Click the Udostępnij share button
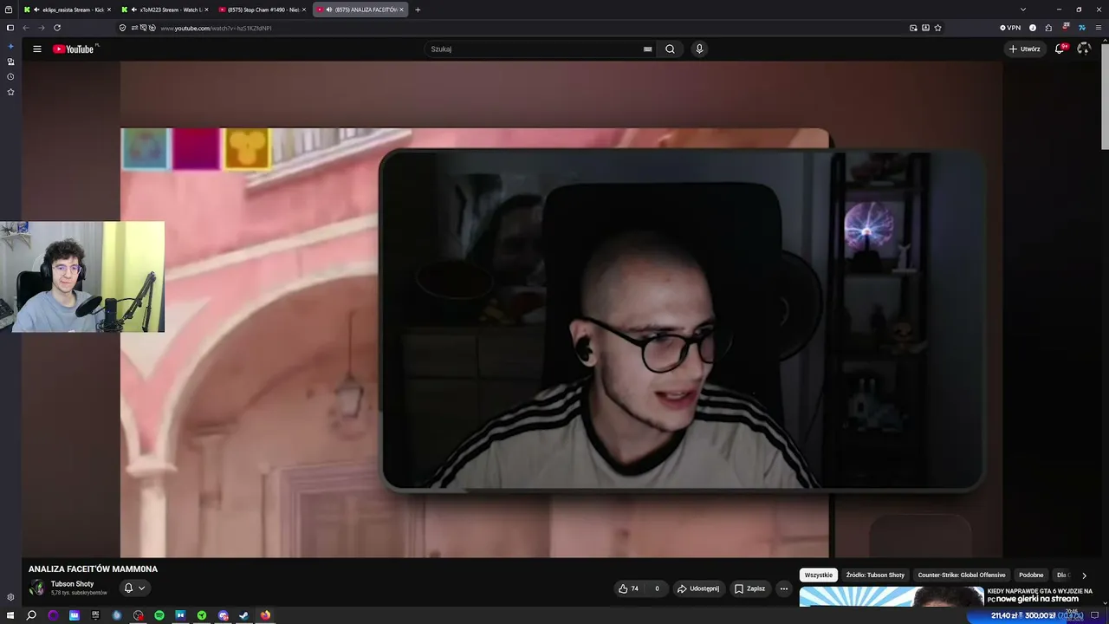This screenshot has height=624, width=1109. tap(698, 588)
